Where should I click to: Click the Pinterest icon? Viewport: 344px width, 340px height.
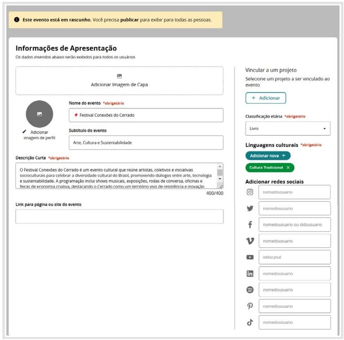[250, 306]
